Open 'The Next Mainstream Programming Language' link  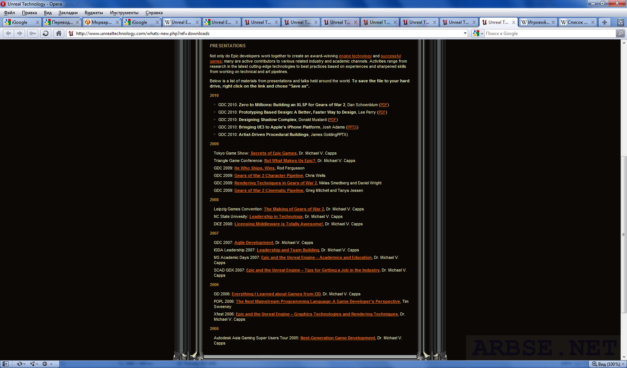click(x=318, y=301)
